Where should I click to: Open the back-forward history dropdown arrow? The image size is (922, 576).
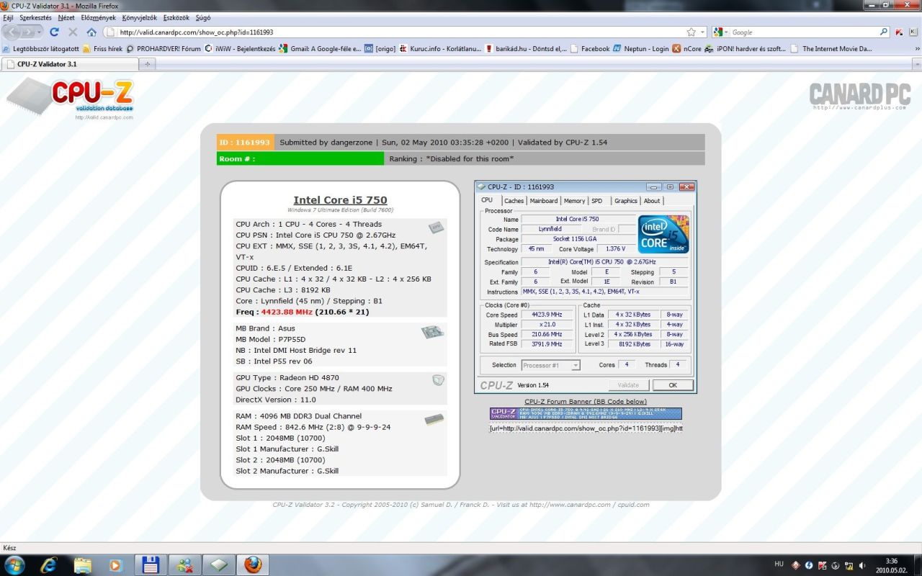(x=39, y=32)
